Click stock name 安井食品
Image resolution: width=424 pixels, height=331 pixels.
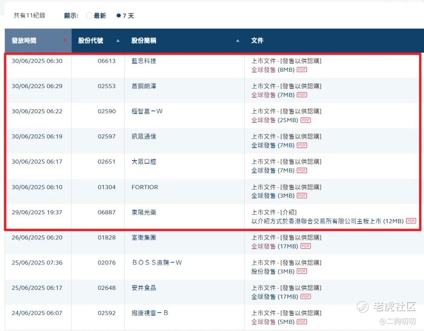(x=144, y=288)
